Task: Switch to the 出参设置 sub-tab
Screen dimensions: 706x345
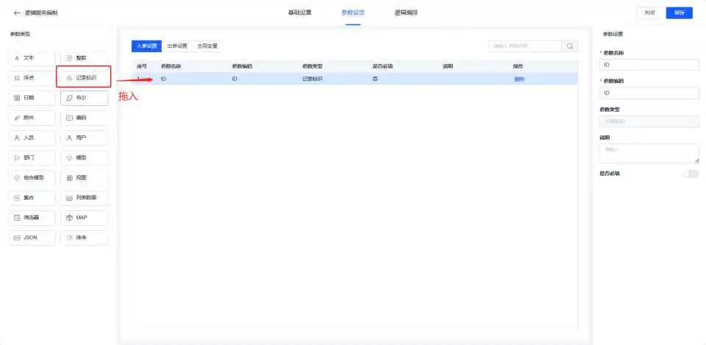Action: pyautogui.click(x=177, y=46)
